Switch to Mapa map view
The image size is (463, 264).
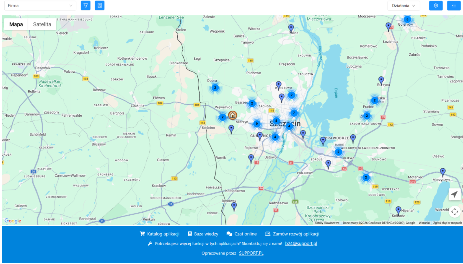tap(16, 24)
